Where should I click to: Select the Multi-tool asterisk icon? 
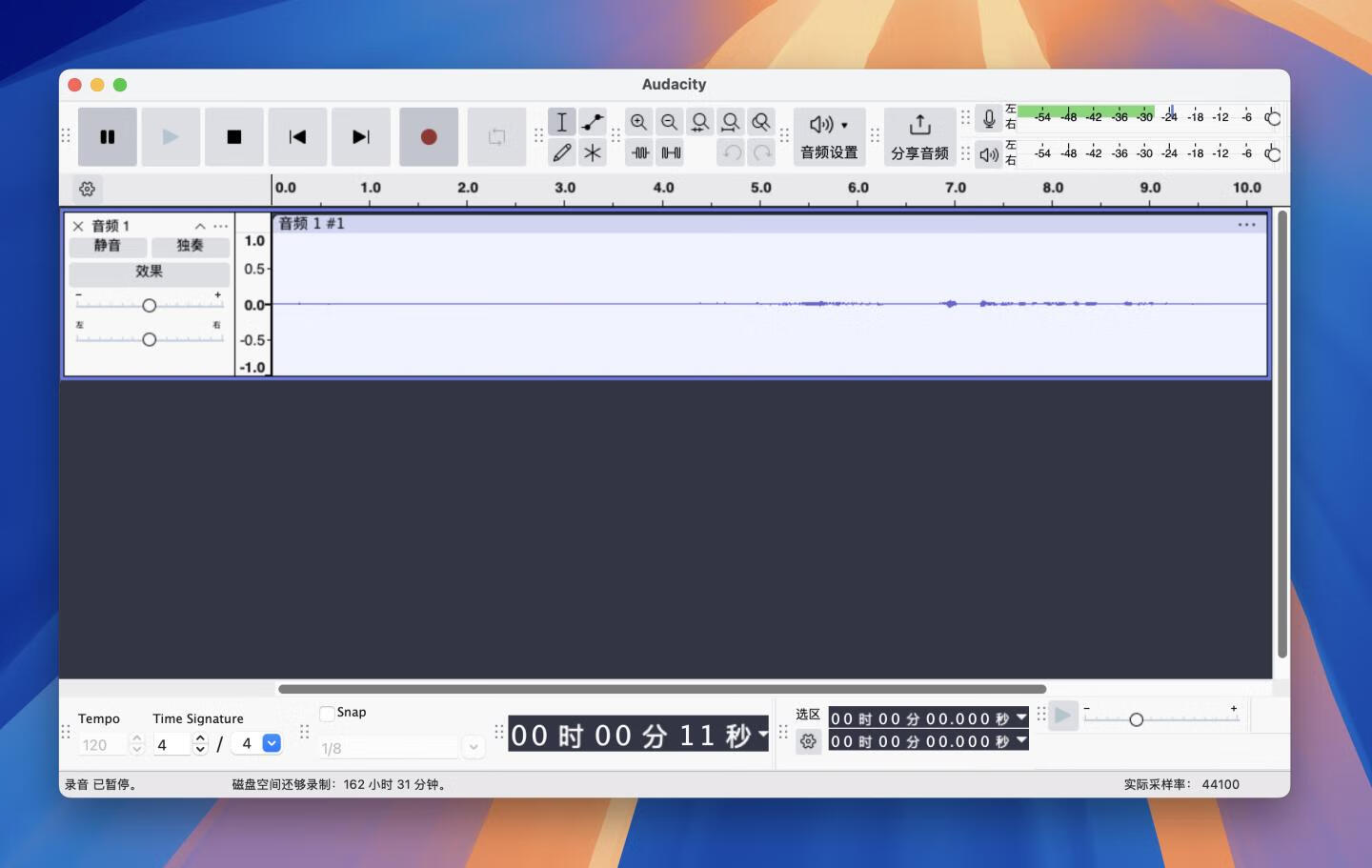point(593,152)
